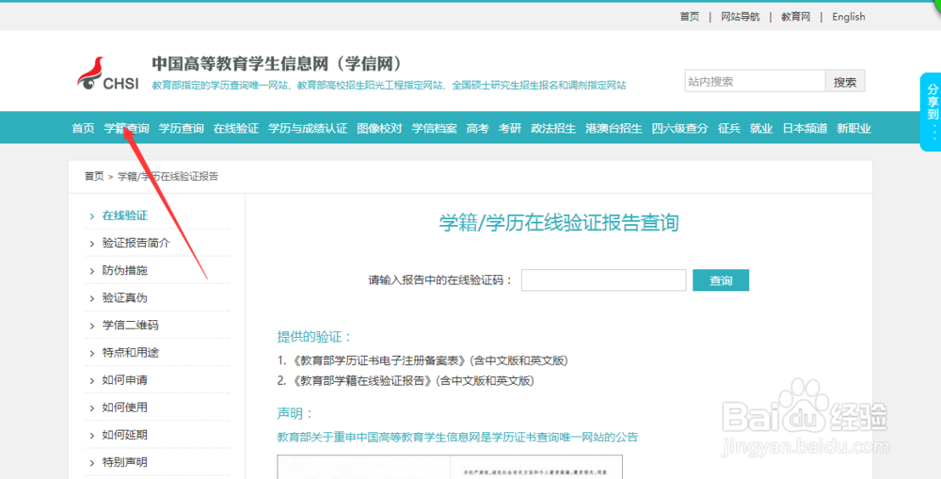Select 特点和用途 in the sidebar

tap(130, 352)
